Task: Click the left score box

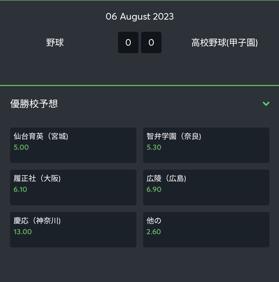Action: click(128, 42)
